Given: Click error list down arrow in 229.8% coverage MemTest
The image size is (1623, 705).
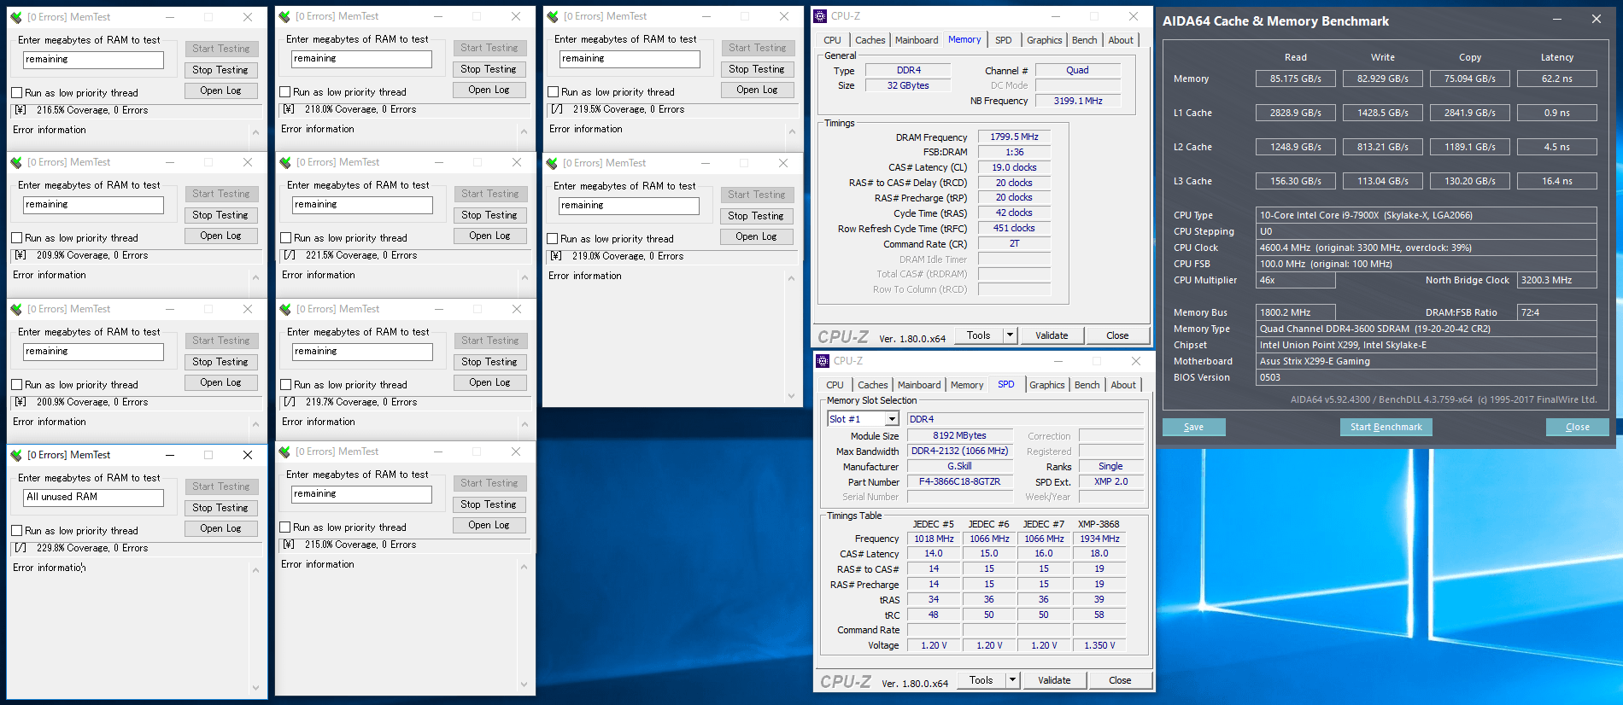Looking at the screenshot, I should coord(255,687).
